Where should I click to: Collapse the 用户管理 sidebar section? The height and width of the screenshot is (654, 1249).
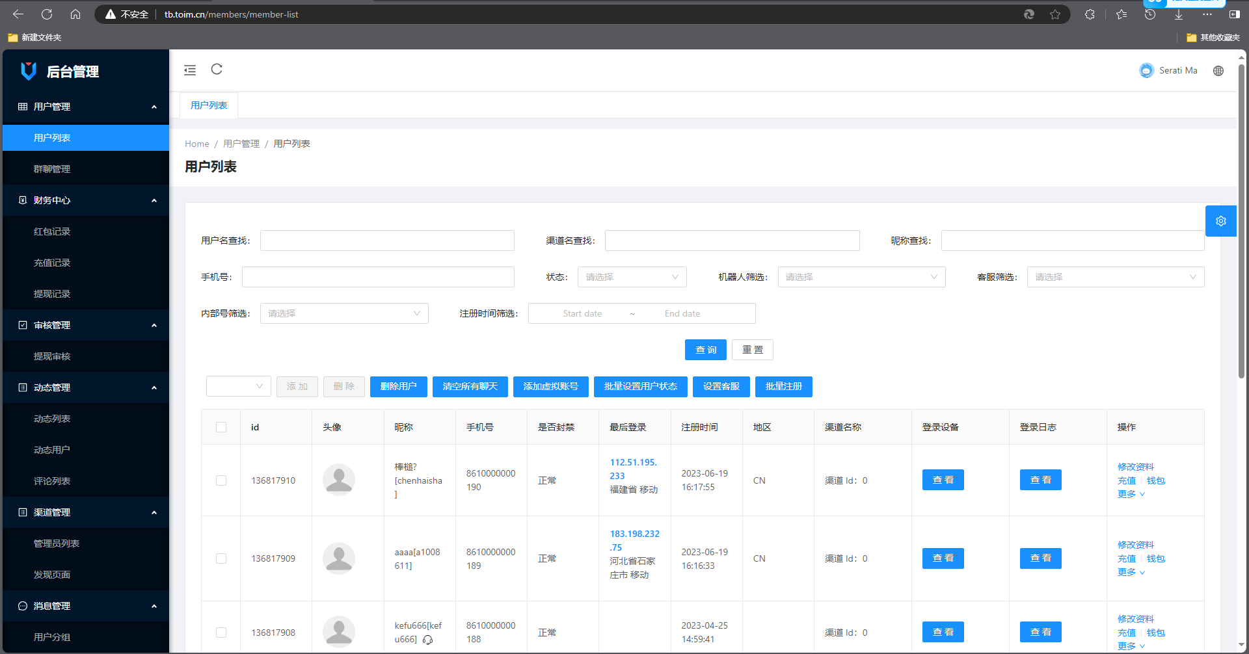pos(86,107)
